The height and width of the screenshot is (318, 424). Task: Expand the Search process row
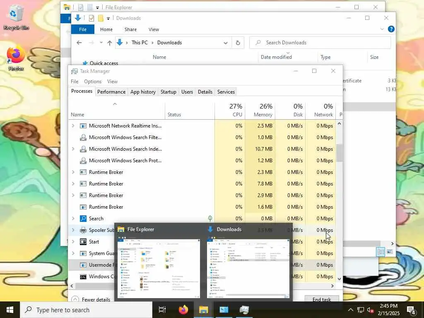pos(73,219)
